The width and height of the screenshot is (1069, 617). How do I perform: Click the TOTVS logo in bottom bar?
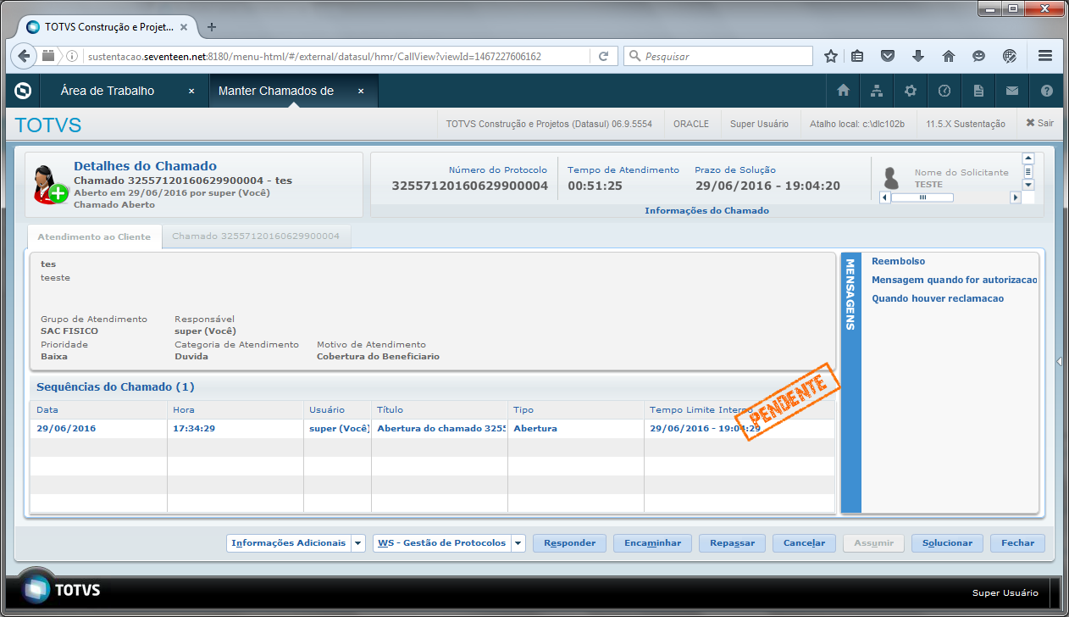(60, 590)
